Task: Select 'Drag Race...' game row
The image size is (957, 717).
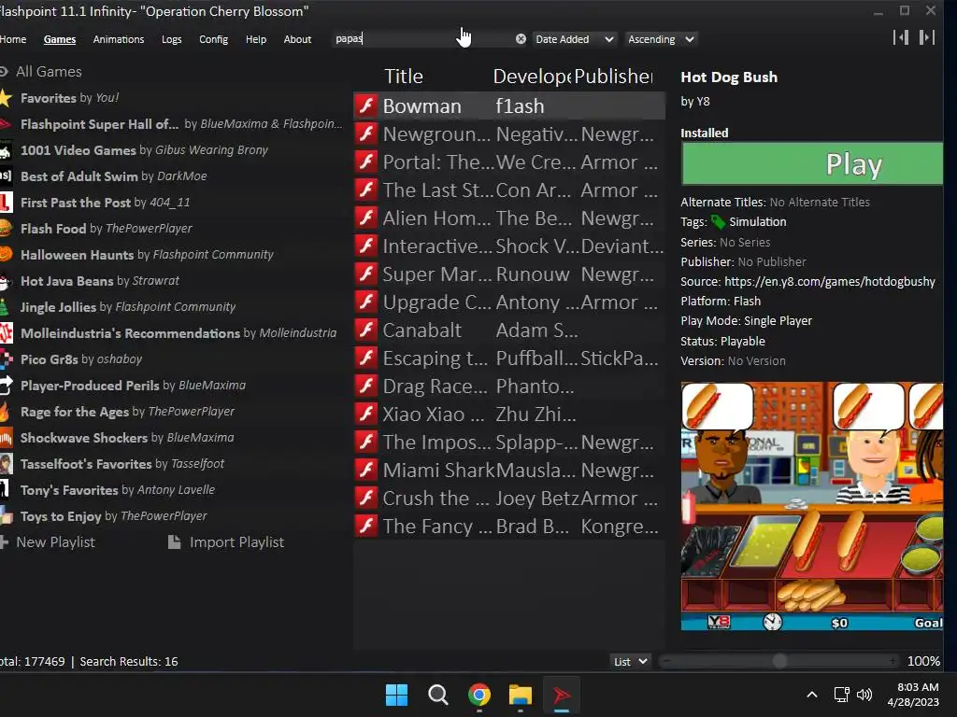Action: 509,386
